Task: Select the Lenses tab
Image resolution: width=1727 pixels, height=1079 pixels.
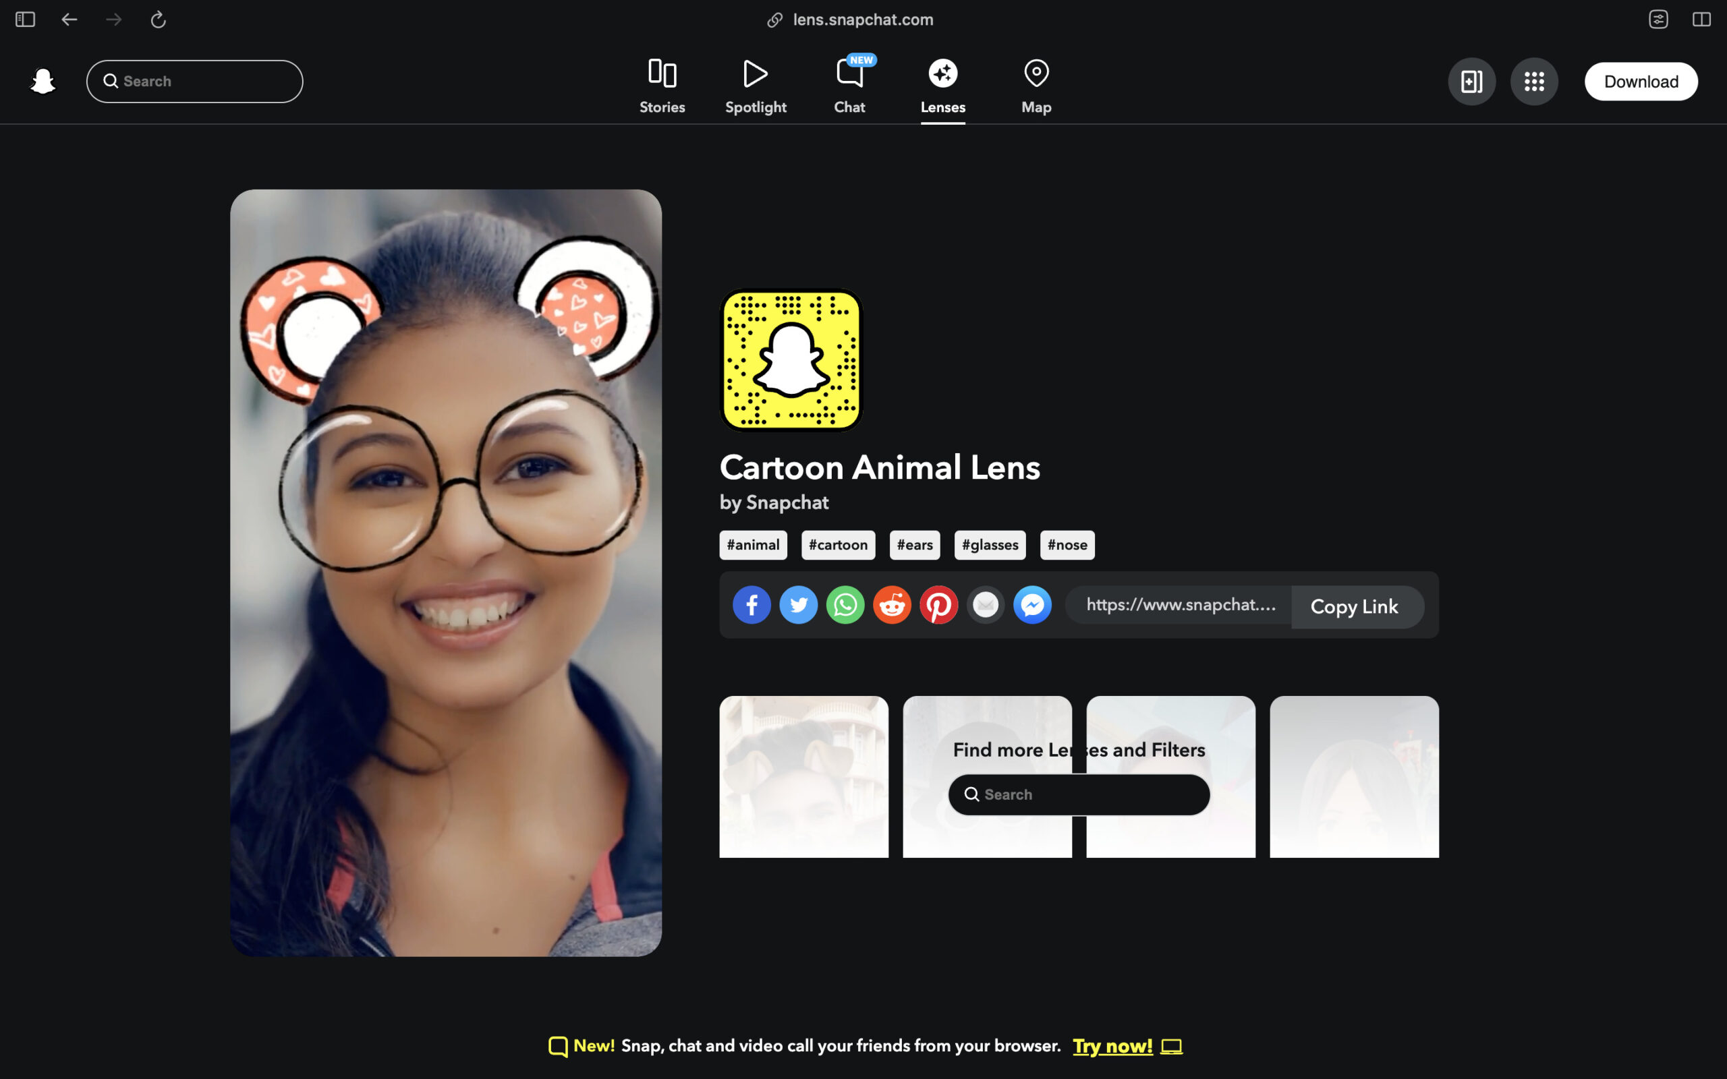Action: 942,87
